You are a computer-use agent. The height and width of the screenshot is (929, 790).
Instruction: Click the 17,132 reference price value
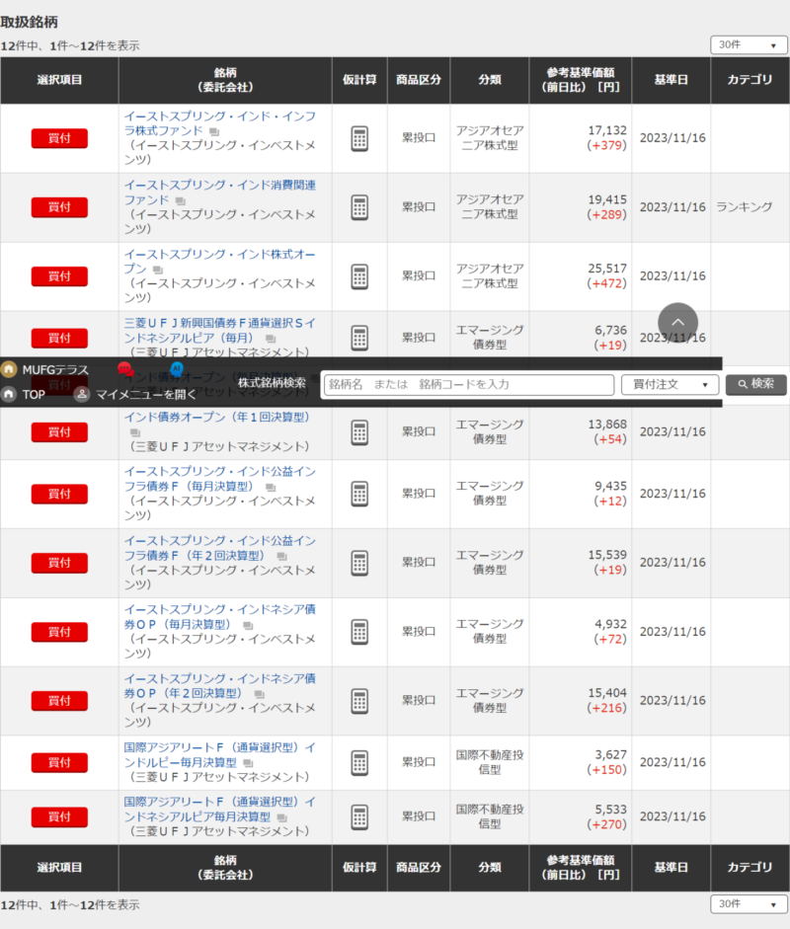(x=607, y=130)
